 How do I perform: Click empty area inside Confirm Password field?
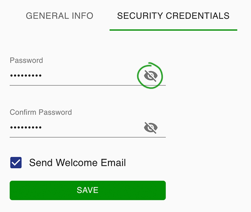coord(91,128)
